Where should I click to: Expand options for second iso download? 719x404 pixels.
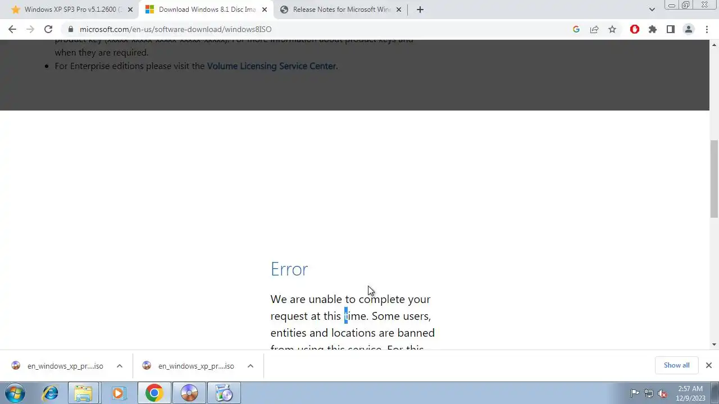pos(251,366)
